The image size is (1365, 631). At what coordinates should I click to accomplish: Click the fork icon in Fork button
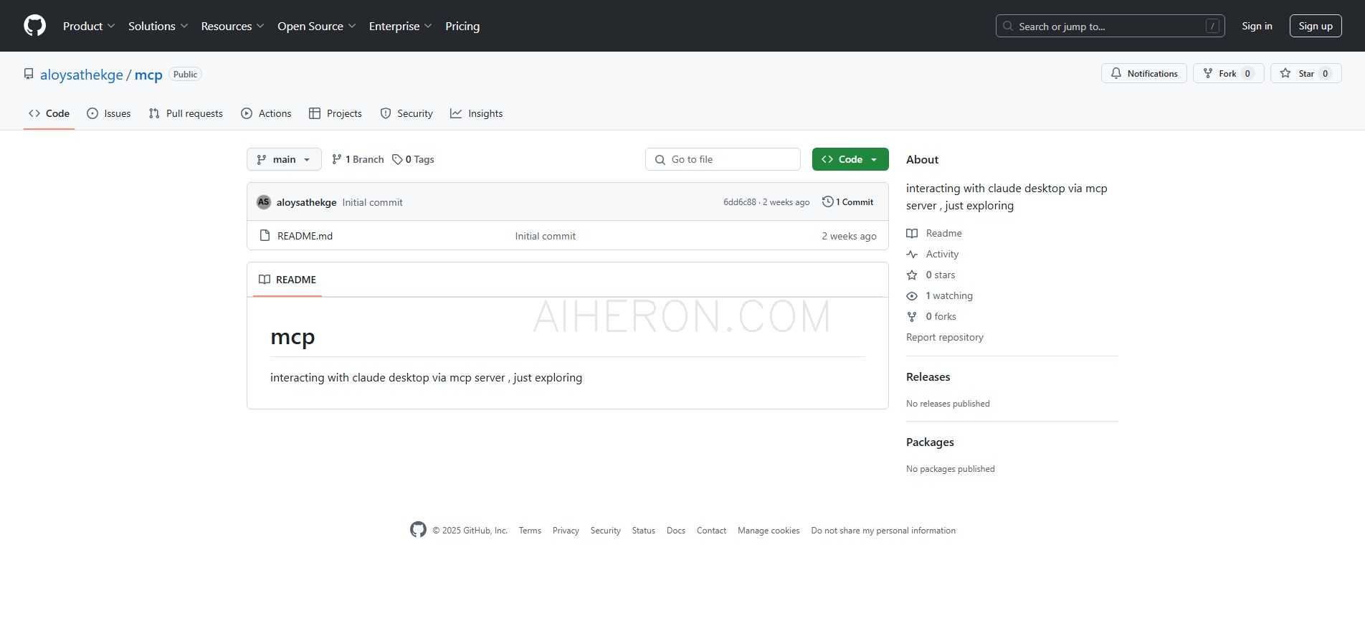1208,73
